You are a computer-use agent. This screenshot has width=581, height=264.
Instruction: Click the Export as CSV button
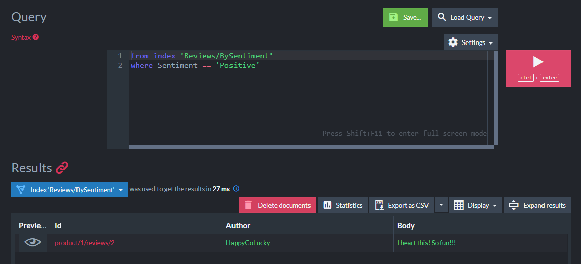coord(402,205)
